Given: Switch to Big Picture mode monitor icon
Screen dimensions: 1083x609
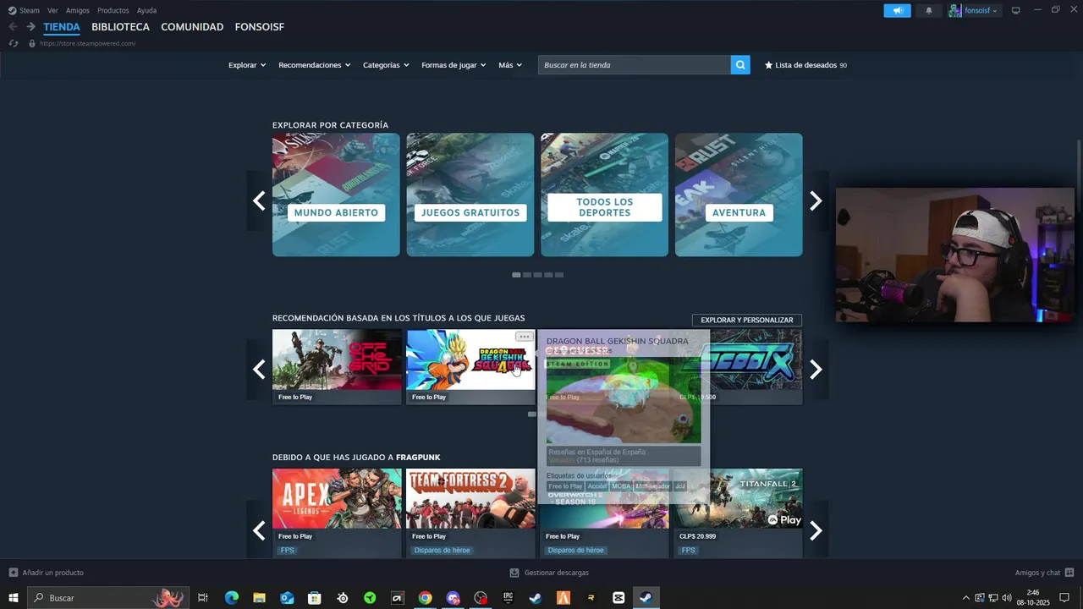Looking at the screenshot, I should coord(1016,10).
